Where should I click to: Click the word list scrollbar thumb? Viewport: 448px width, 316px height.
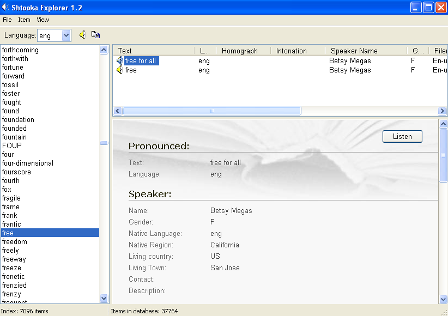[104, 143]
